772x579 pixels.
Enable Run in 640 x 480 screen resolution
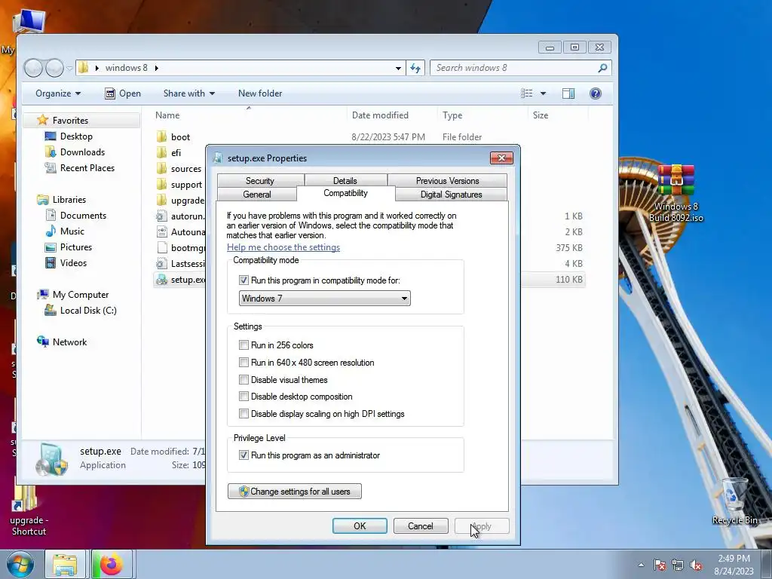244,363
